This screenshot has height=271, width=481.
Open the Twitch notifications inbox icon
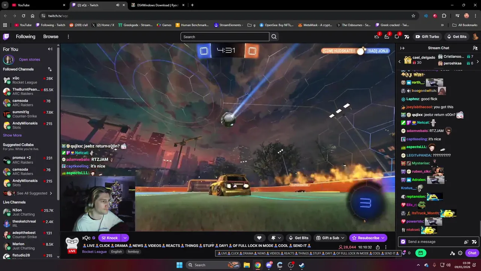pos(387,37)
